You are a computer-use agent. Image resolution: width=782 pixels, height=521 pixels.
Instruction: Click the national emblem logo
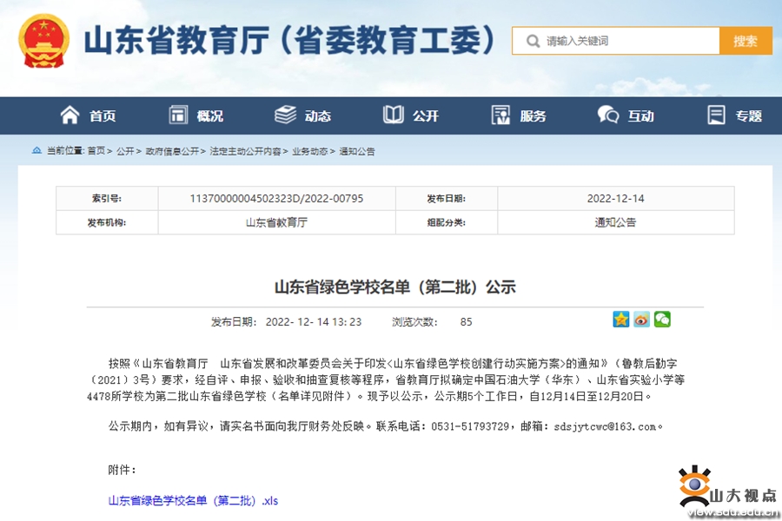(44, 41)
